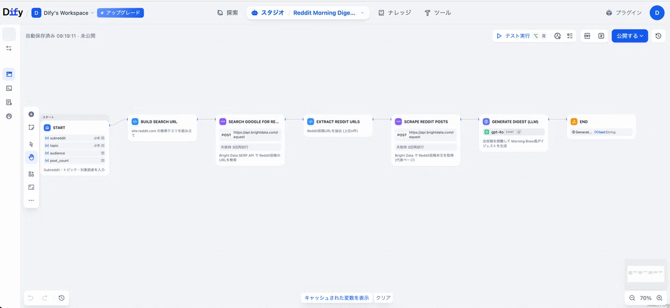This screenshot has height=308, width=670.
Task: Select the SCRAPE REDDIT POSTS node title
Action: 426,121
